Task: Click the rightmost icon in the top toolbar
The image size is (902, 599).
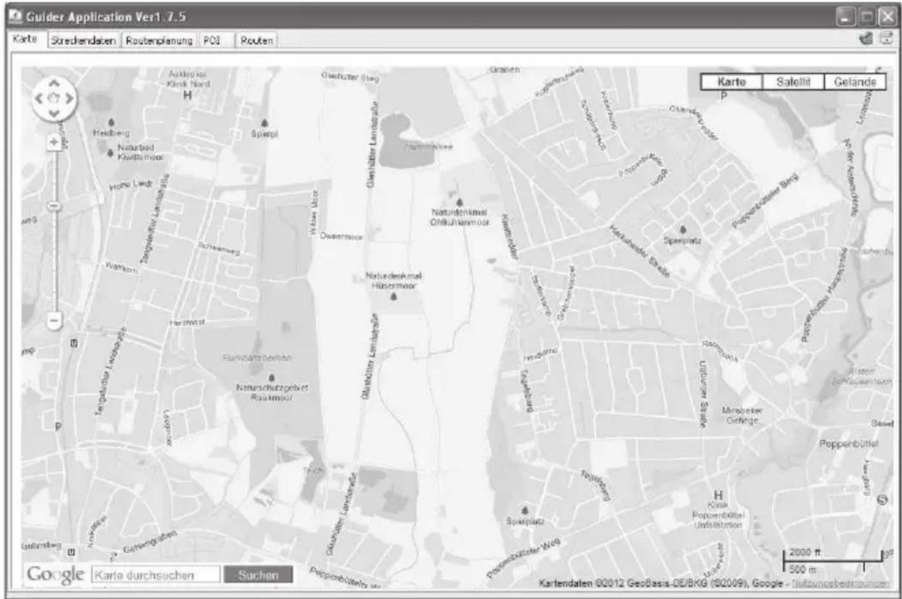Action: click(887, 39)
